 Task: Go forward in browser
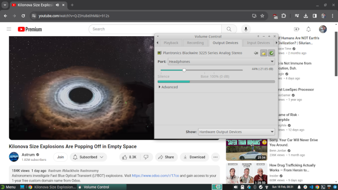14,16
